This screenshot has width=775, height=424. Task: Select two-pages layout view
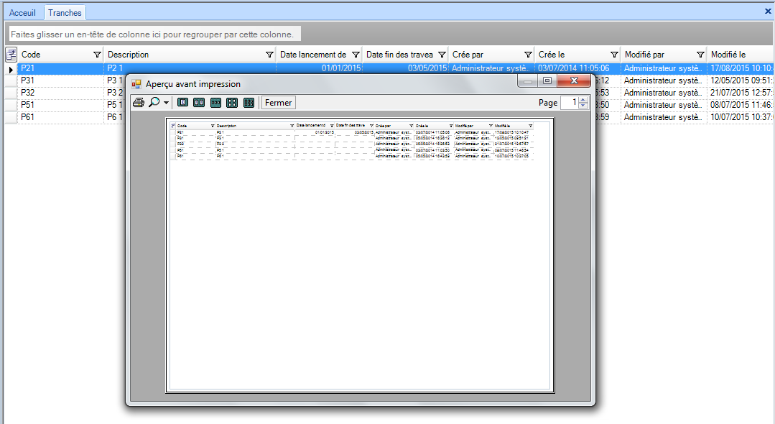pos(199,103)
